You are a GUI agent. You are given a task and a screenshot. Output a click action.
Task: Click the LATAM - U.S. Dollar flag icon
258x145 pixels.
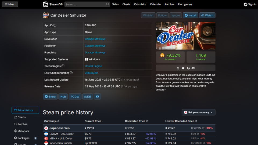[x=46, y=134]
